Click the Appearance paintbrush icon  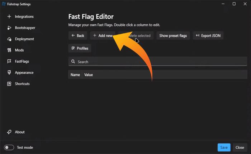(9, 73)
